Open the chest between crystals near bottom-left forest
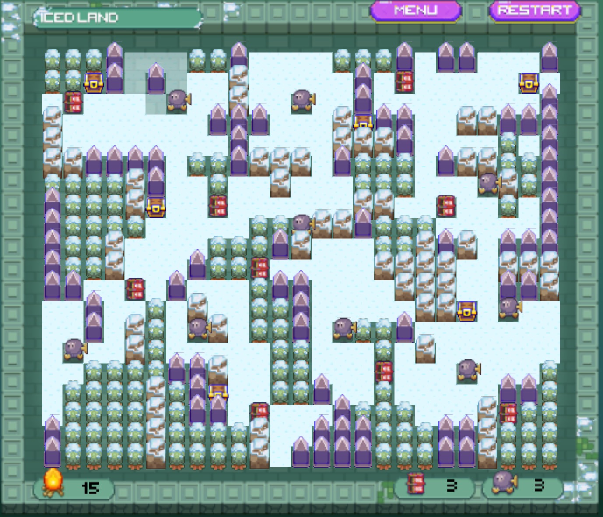This screenshot has width=603, height=517. (218, 392)
